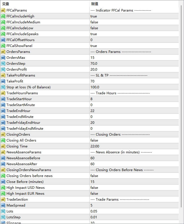The height and width of the screenshot is (224, 184).
Task: Select the High Impact EUR News value false
Action: click(x=94, y=194)
